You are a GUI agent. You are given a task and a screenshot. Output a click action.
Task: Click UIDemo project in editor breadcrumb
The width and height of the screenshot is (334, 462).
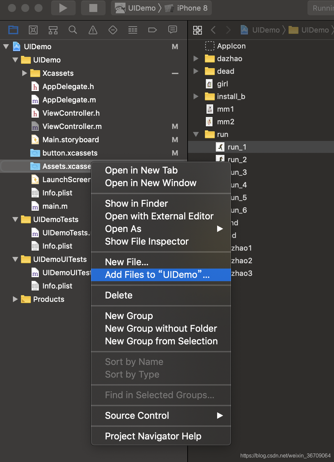tap(260, 30)
